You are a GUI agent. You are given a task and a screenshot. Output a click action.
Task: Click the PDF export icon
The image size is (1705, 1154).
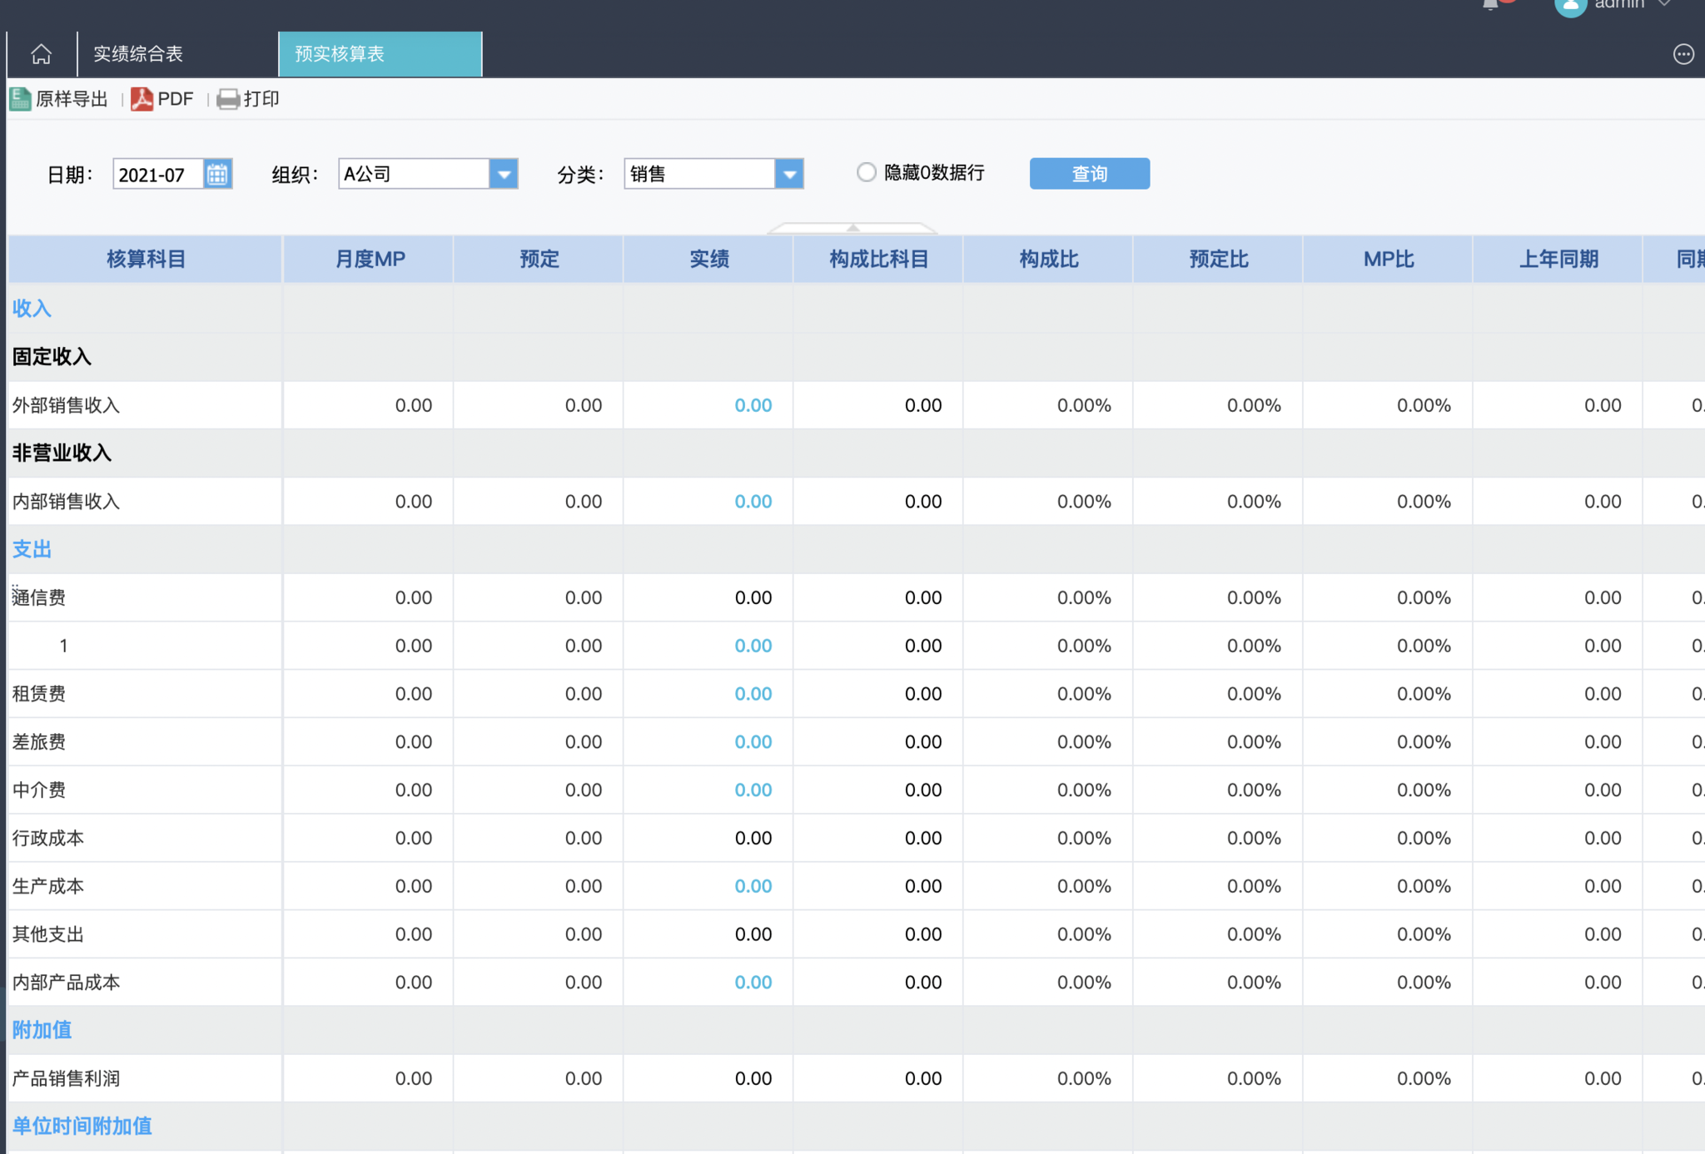pyautogui.click(x=142, y=99)
